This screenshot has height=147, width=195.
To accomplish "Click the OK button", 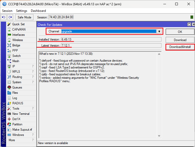I will [x=180, y=32].
